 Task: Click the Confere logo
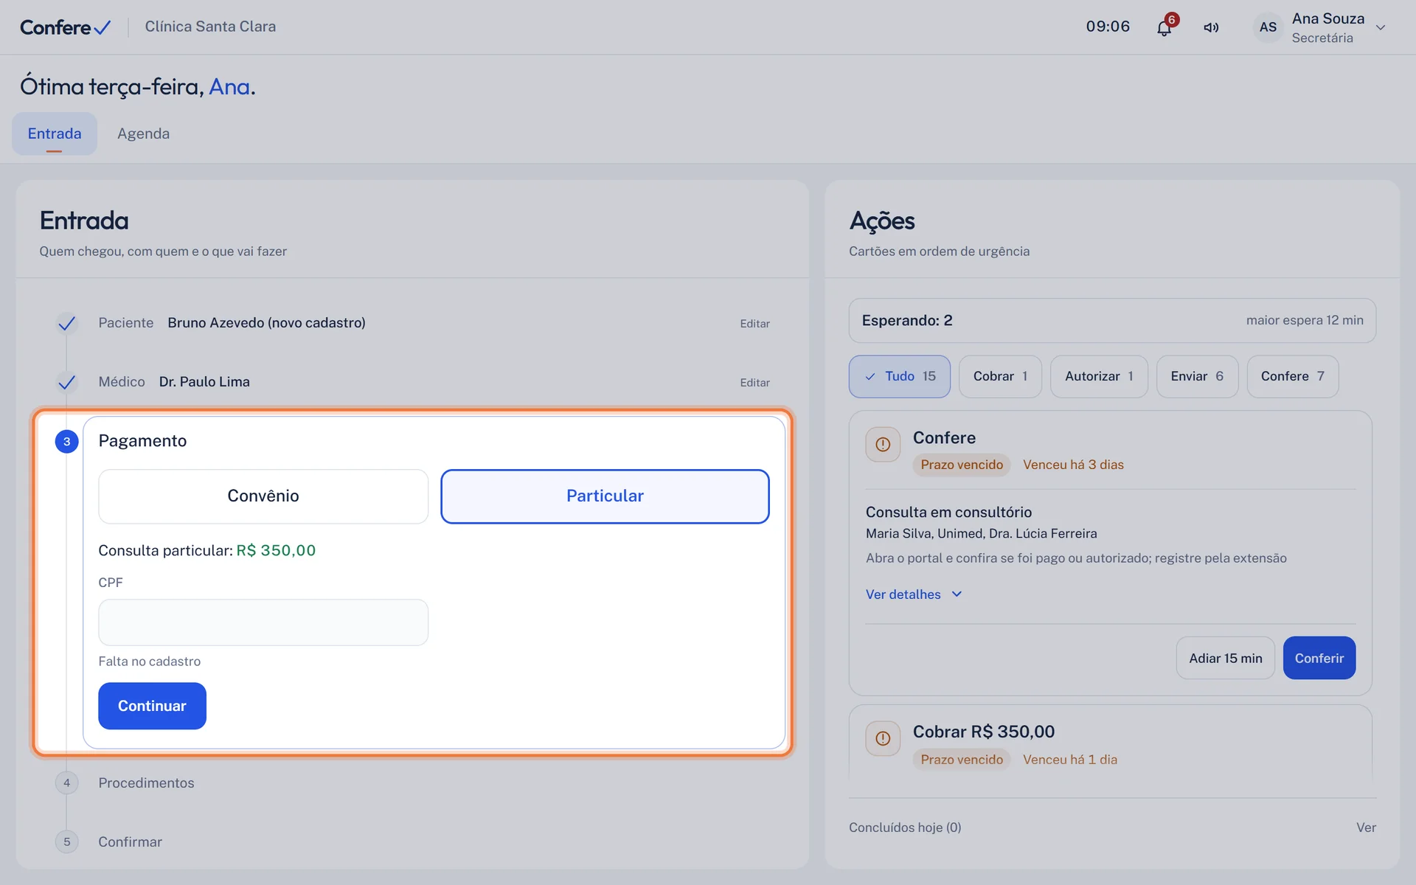coord(65,27)
